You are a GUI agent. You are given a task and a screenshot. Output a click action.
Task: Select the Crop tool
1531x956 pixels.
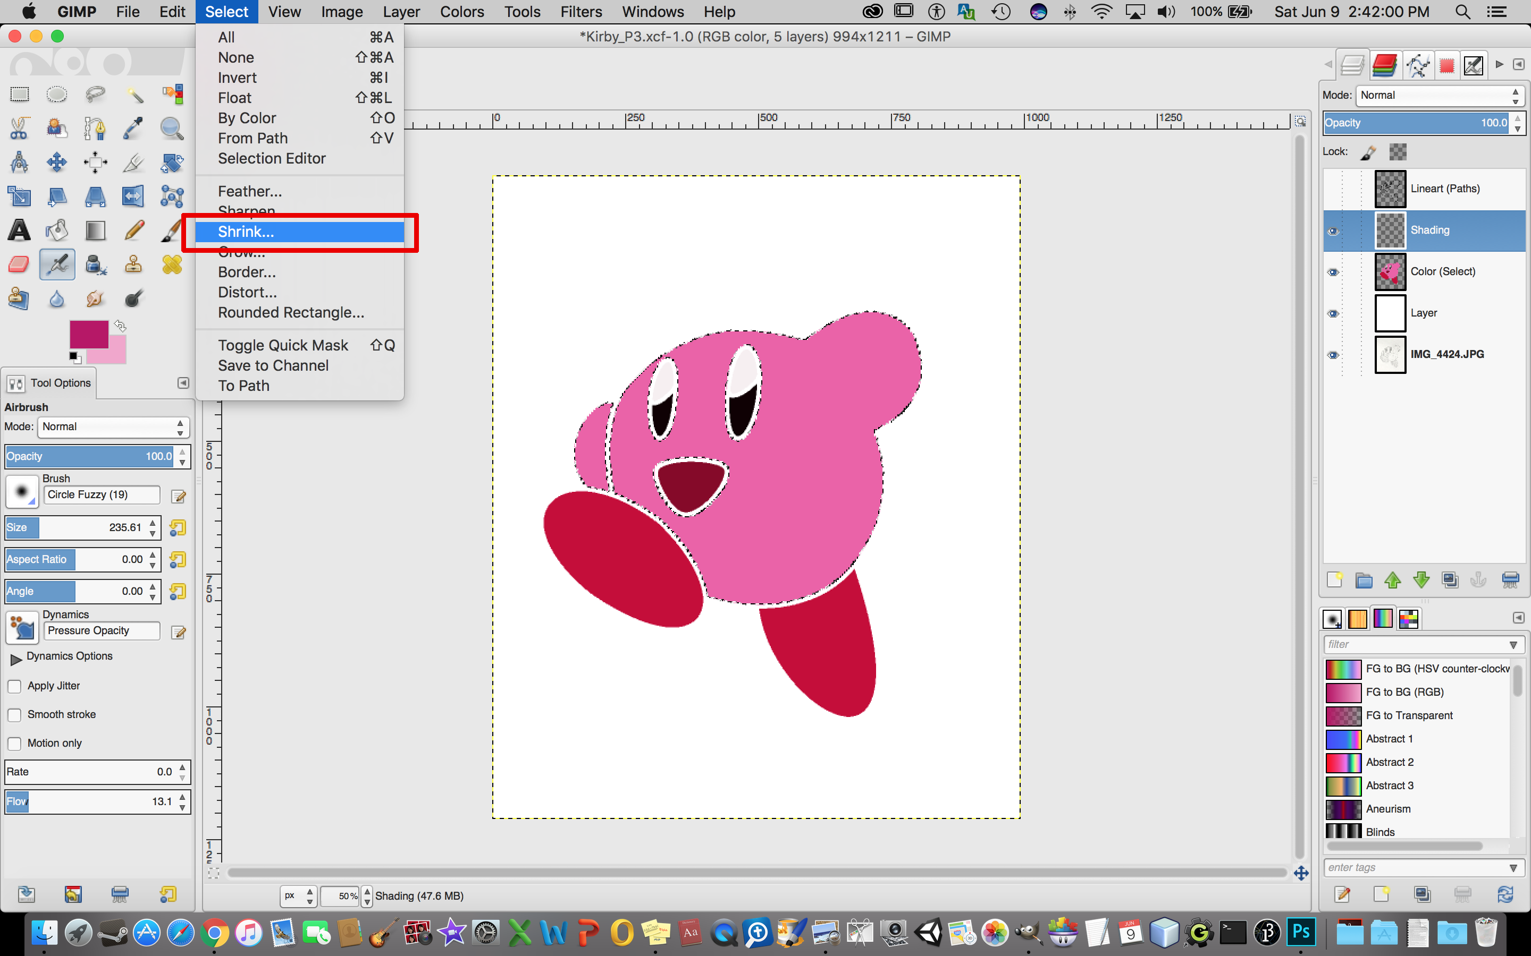coord(133,163)
